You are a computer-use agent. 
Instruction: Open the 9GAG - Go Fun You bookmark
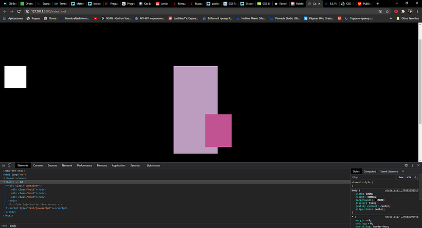coord(115,18)
